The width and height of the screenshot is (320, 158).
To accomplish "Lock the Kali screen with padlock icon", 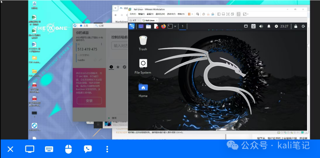I will coord(295,26).
